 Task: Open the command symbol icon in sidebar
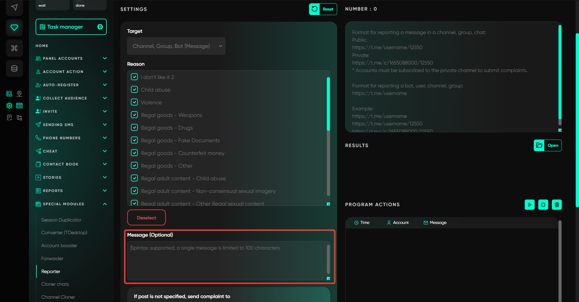(x=14, y=48)
